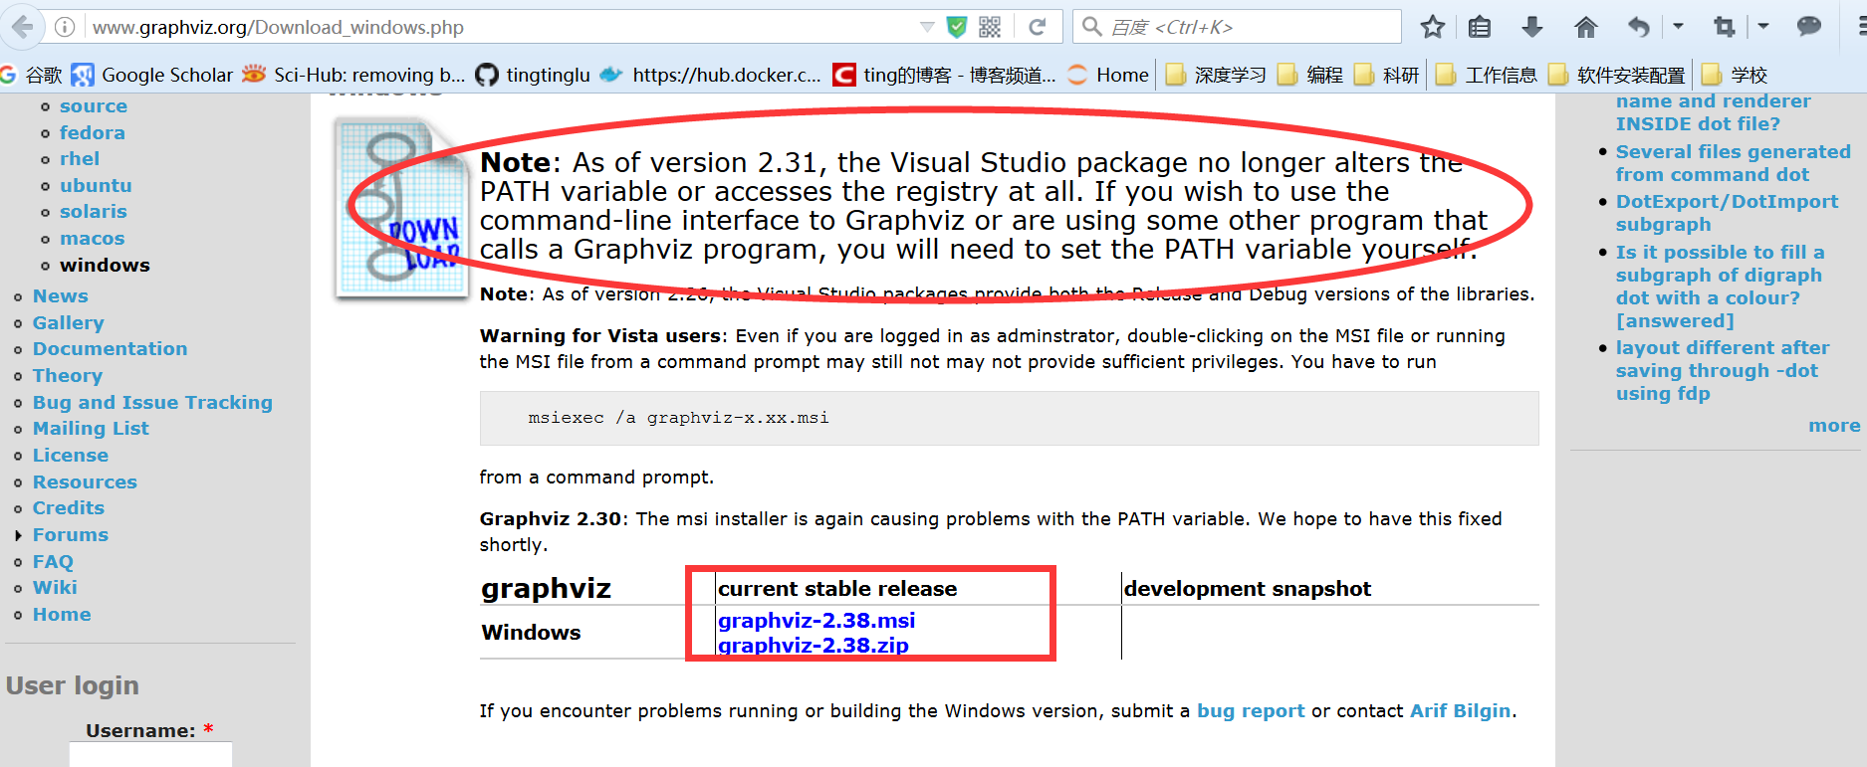Open the 工作信息 bookmark folder

[x=1487, y=75]
